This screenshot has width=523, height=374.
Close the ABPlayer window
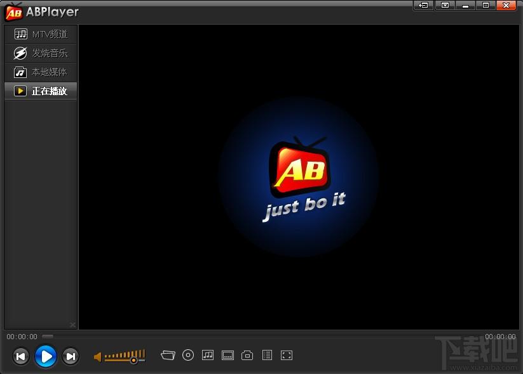pos(506,5)
